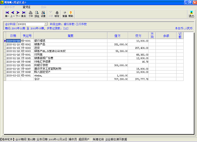Click voucher number 付-0009

pos(27,72)
